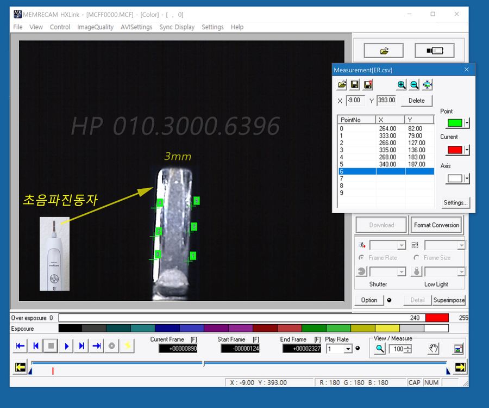489x408 pixels.
Task: Click the fit-to-view icon in Measurement panel
Action: coord(428,84)
